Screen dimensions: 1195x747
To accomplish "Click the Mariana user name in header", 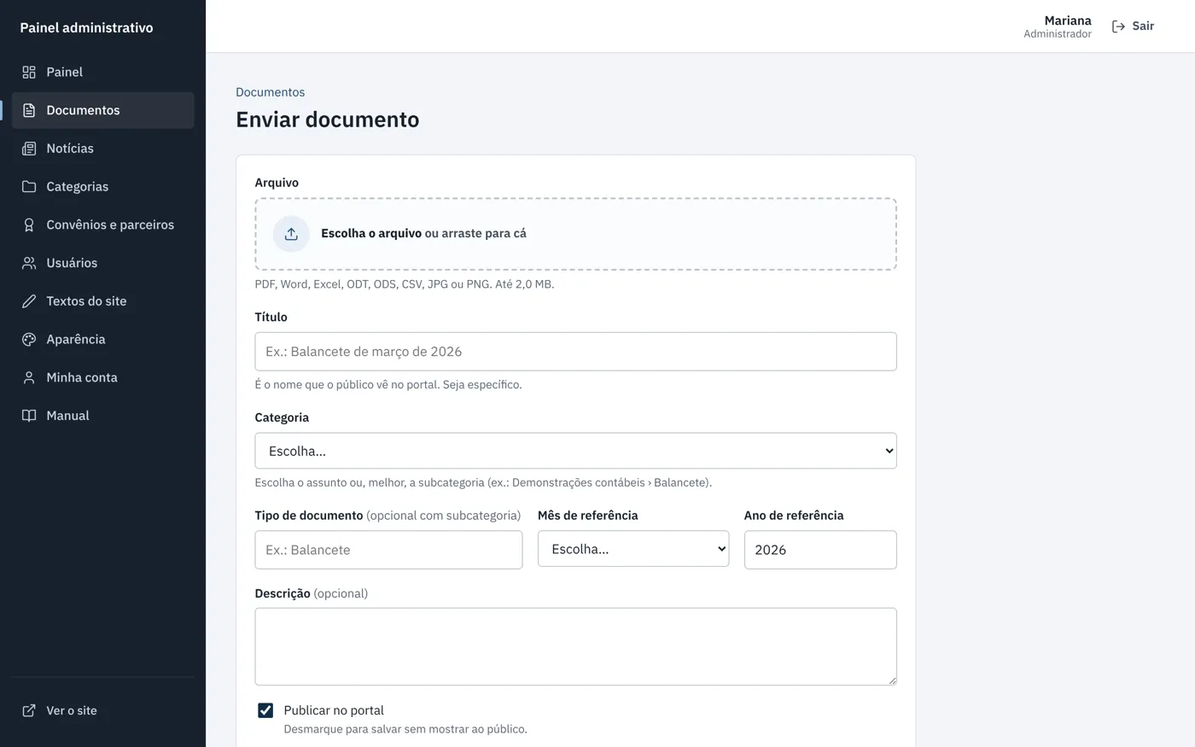I will [x=1068, y=20].
